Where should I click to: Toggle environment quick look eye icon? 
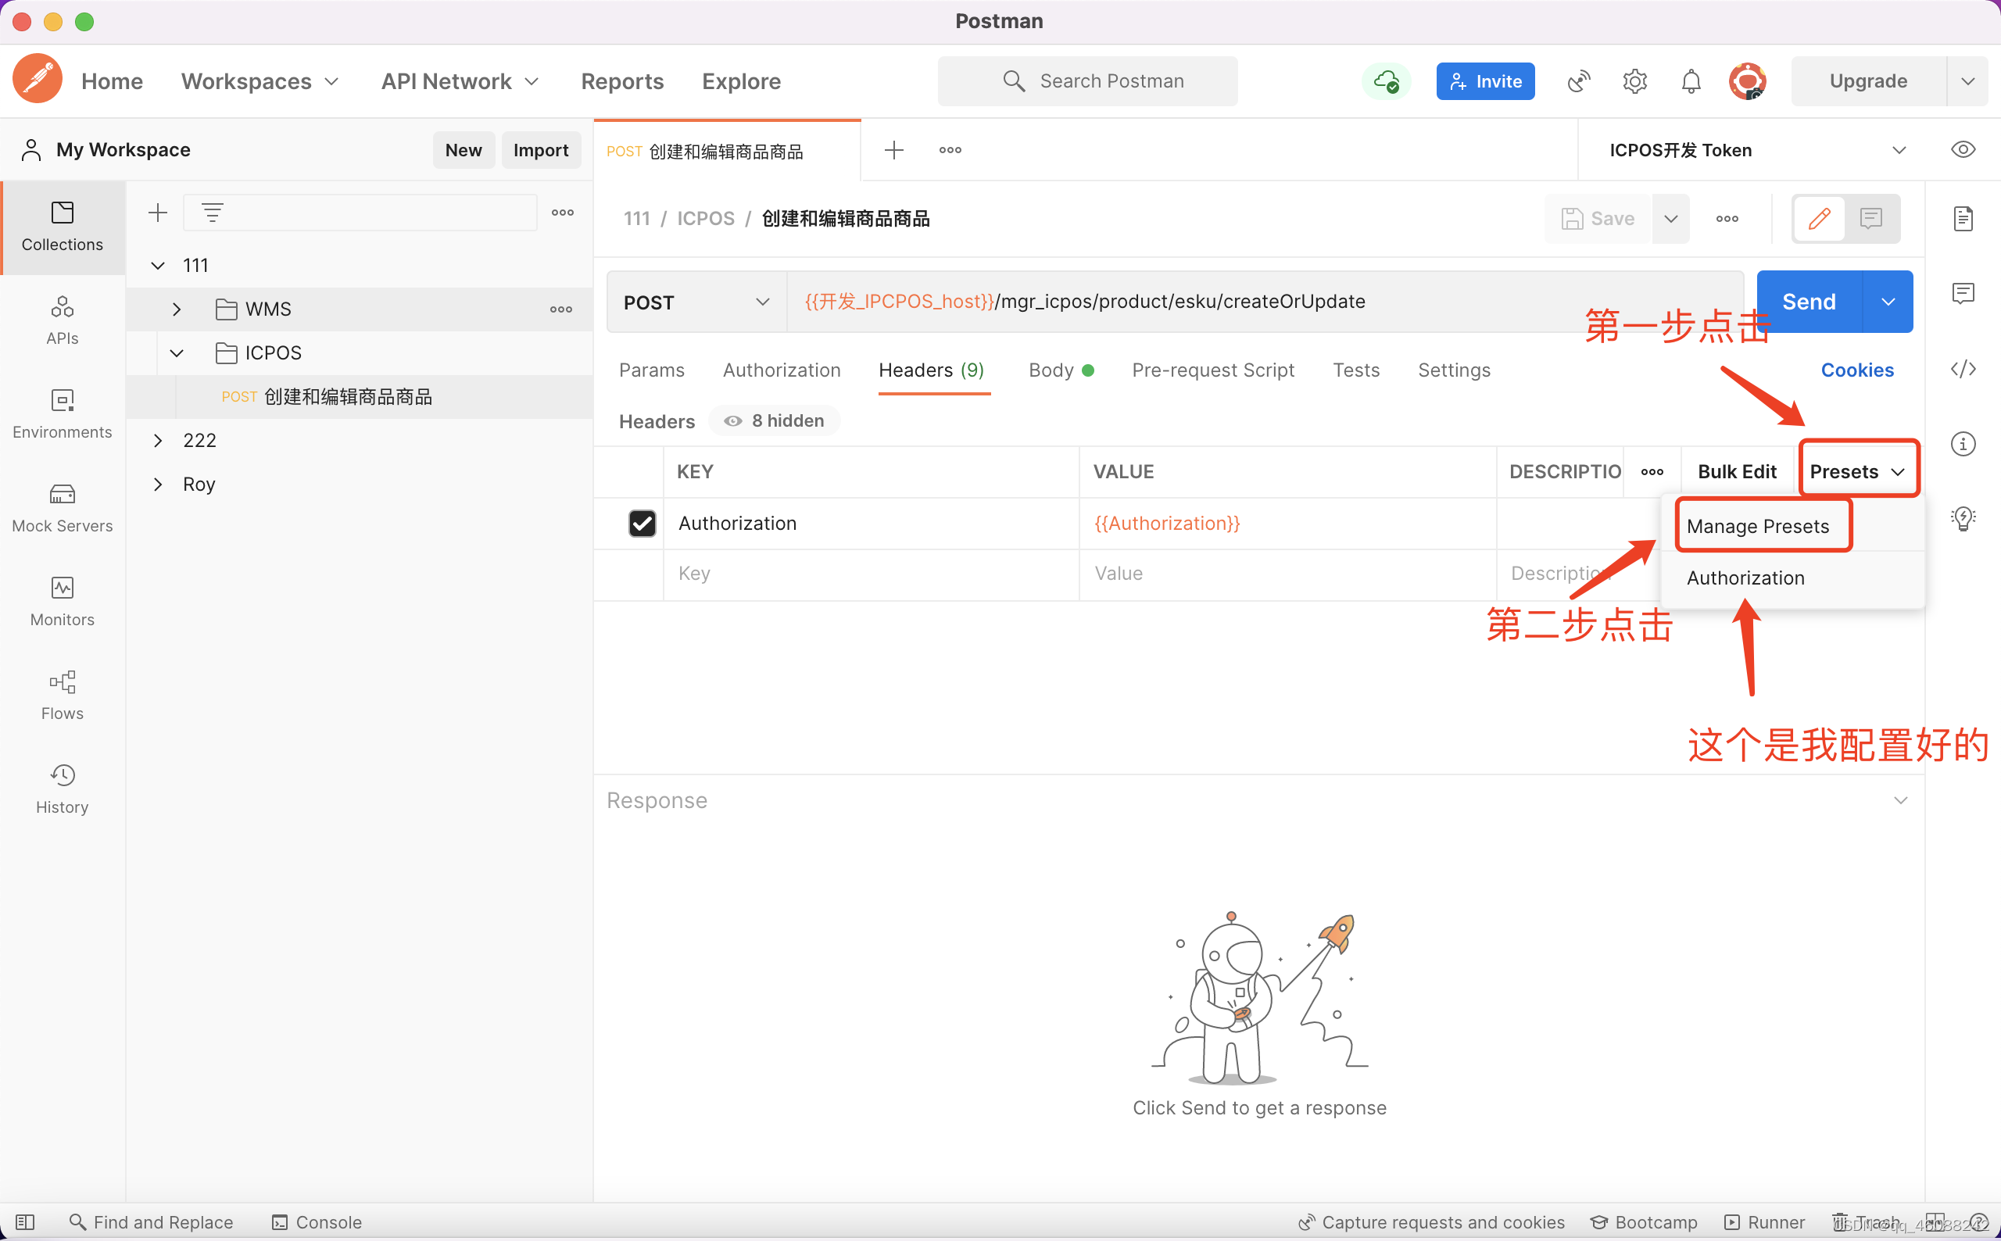[x=1963, y=150]
